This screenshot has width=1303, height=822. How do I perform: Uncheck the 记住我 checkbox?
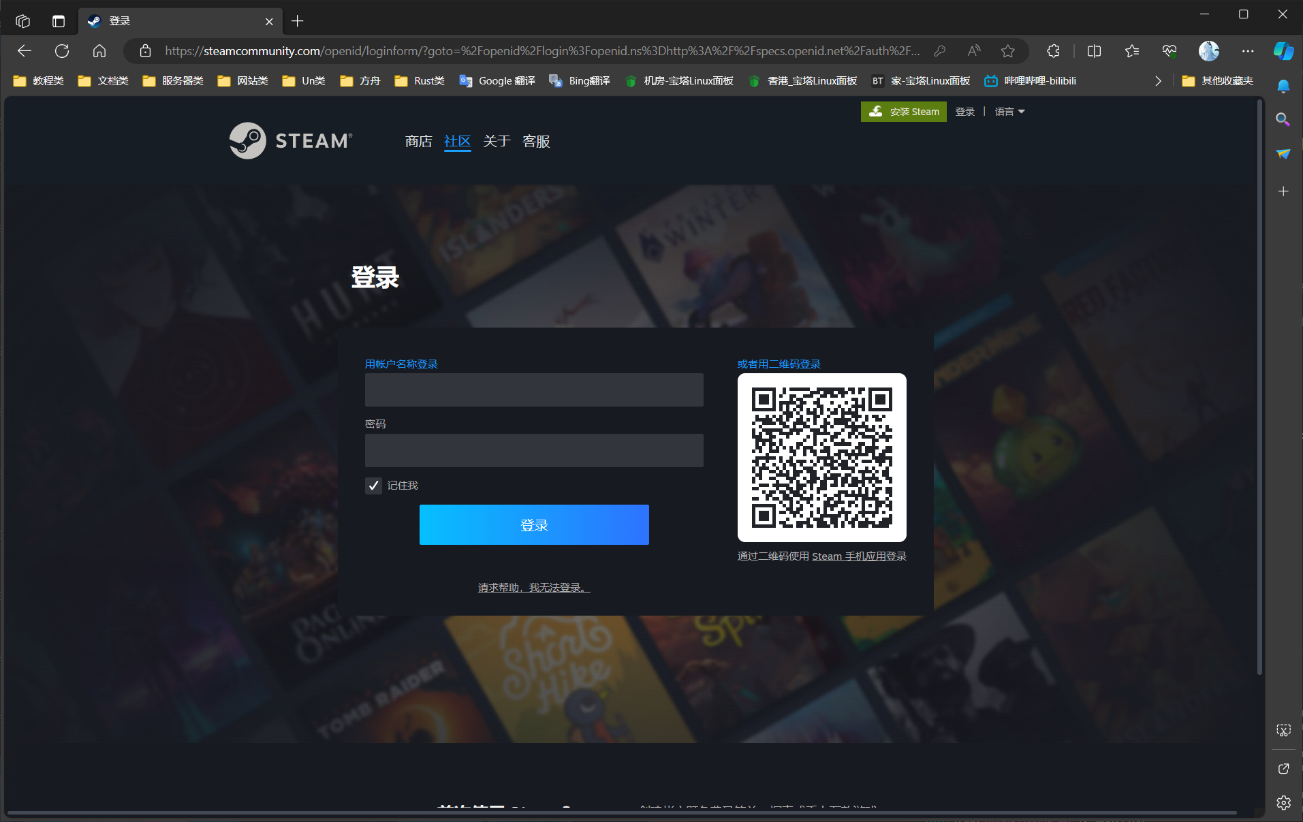[x=373, y=486]
